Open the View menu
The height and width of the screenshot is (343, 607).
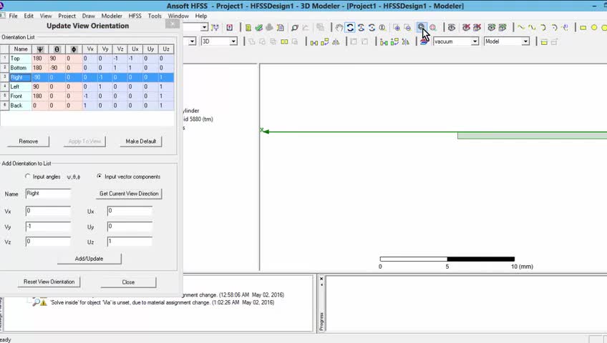46,16
